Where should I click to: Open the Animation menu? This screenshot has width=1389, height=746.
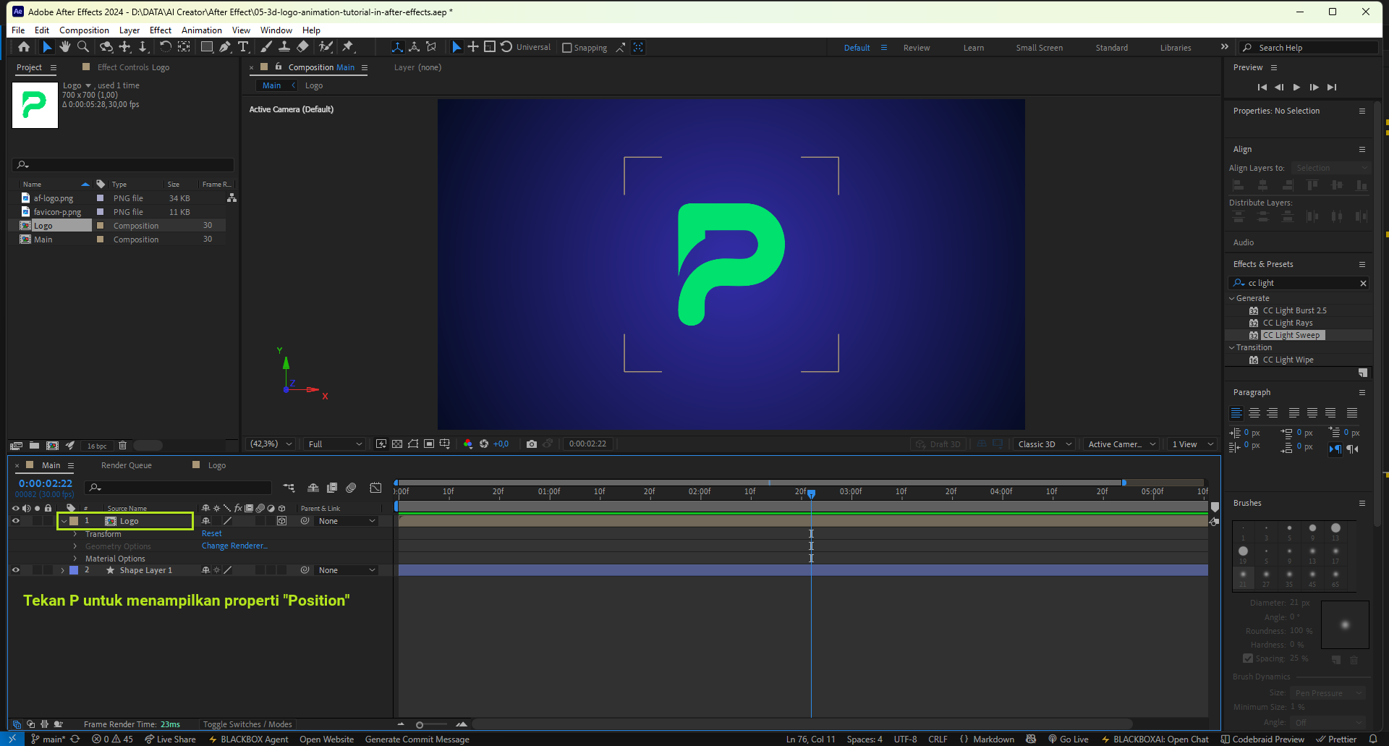point(201,30)
